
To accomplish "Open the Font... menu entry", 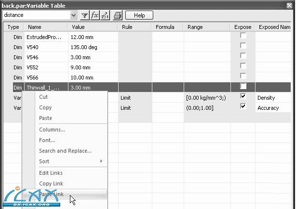I will tap(65, 140).
